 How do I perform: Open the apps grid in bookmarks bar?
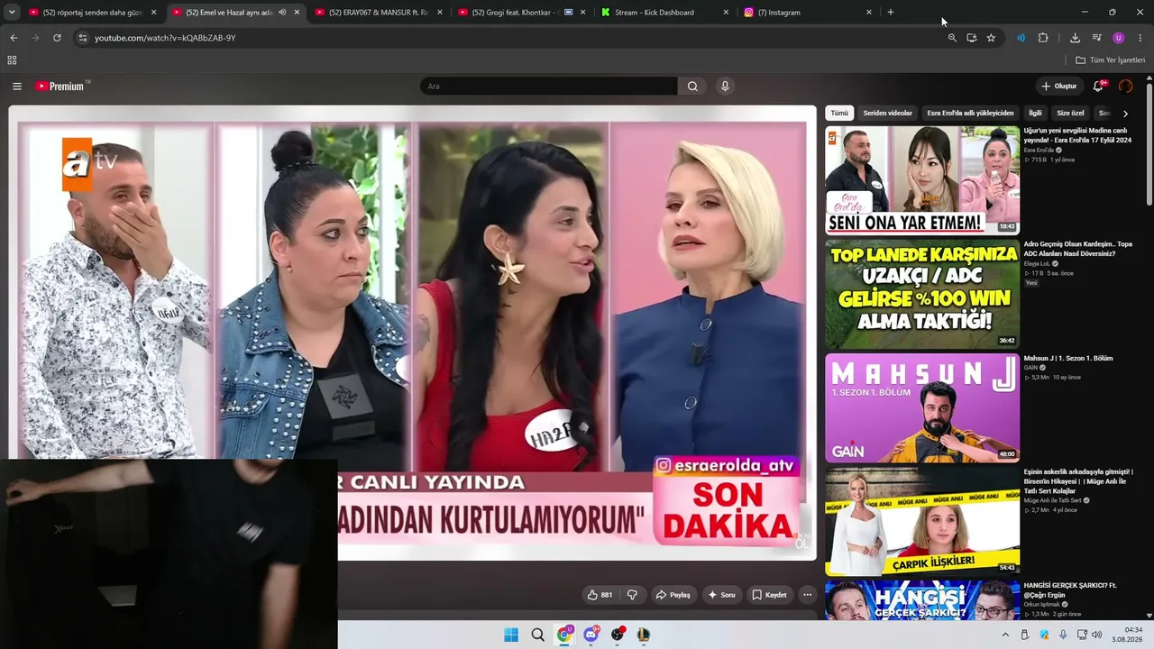pos(12,60)
